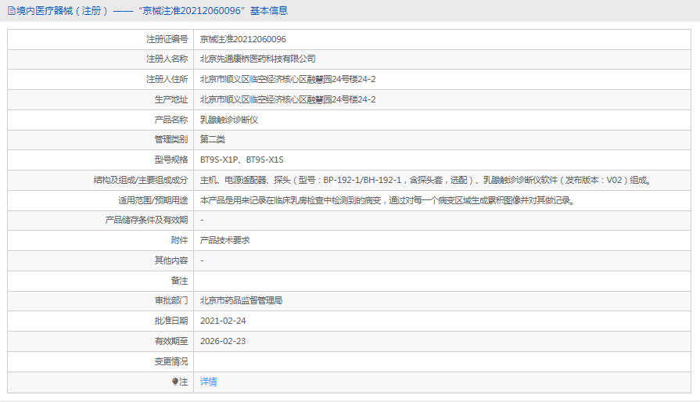Click the 有效期至 label
The height and width of the screenshot is (402, 700).
click(171, 341)
